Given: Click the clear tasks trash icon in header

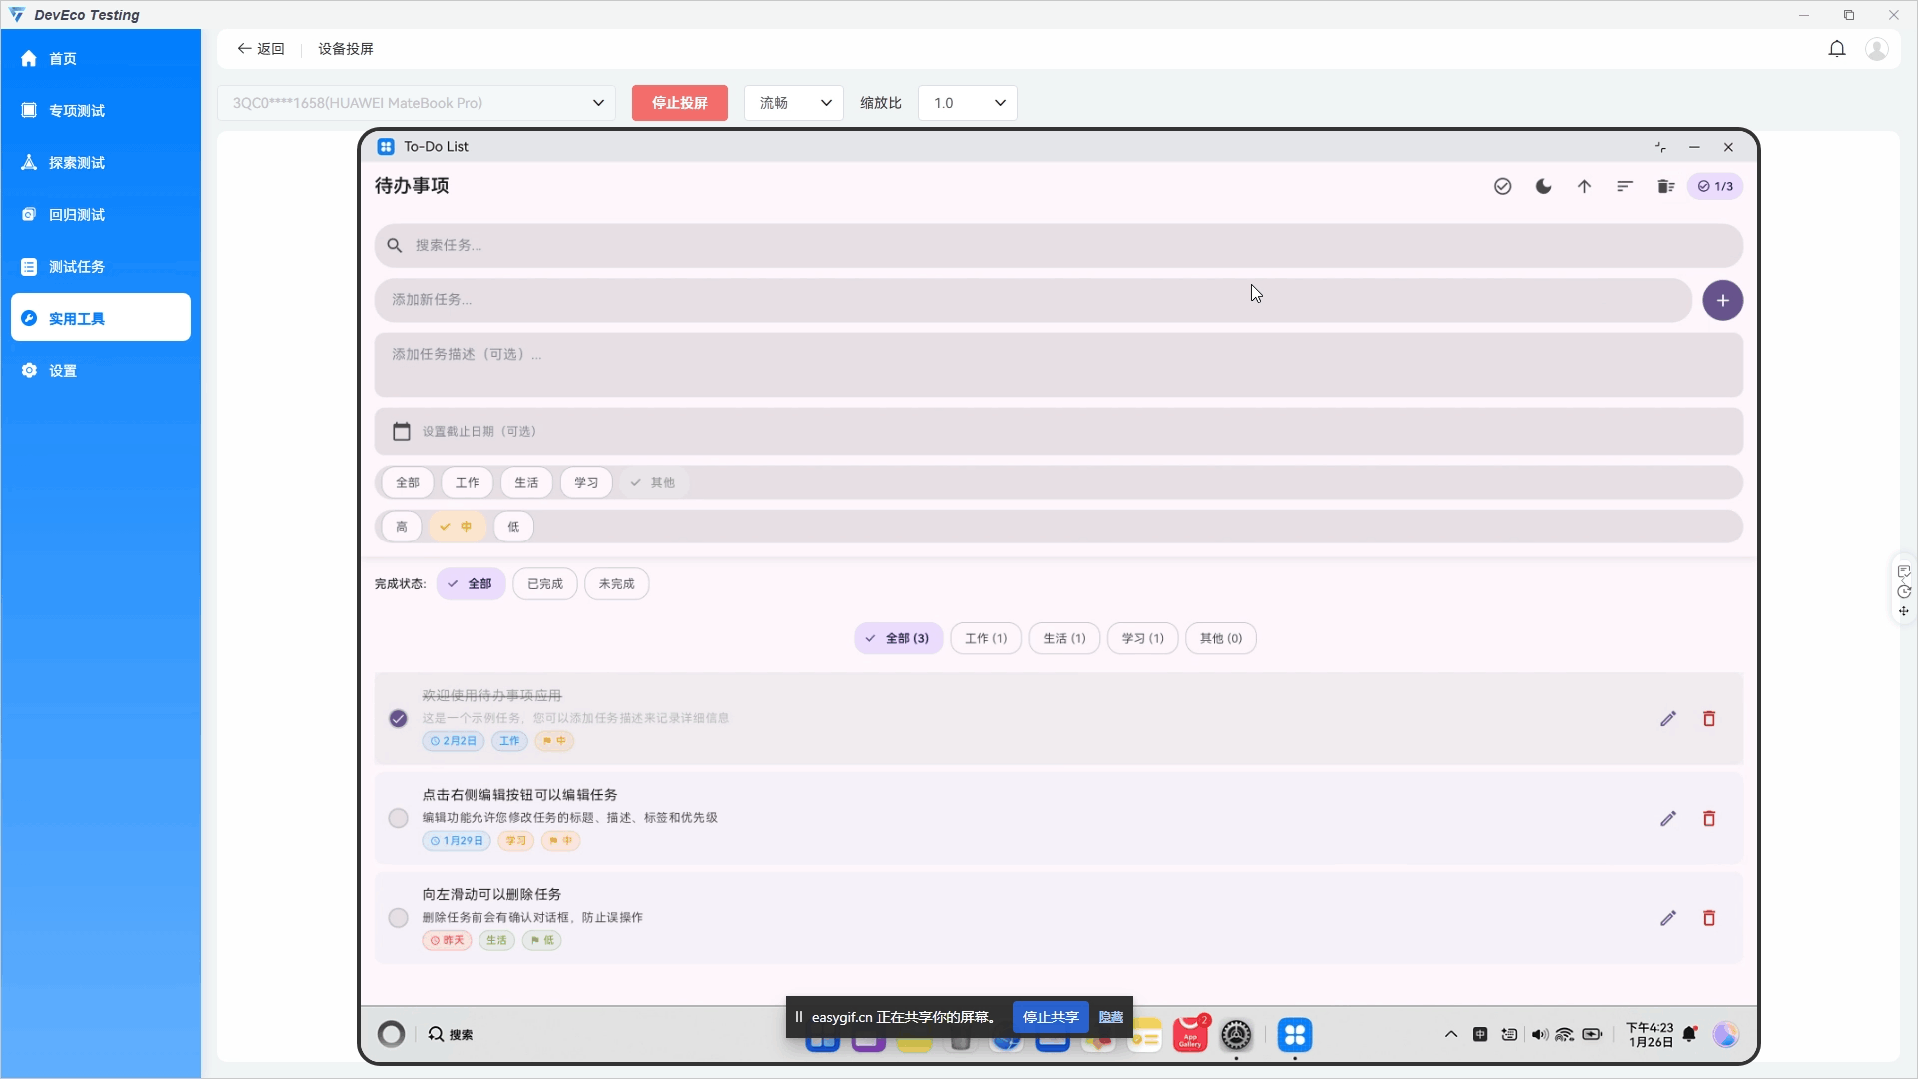Looking at the screenshot, I should coord(1665,186).
